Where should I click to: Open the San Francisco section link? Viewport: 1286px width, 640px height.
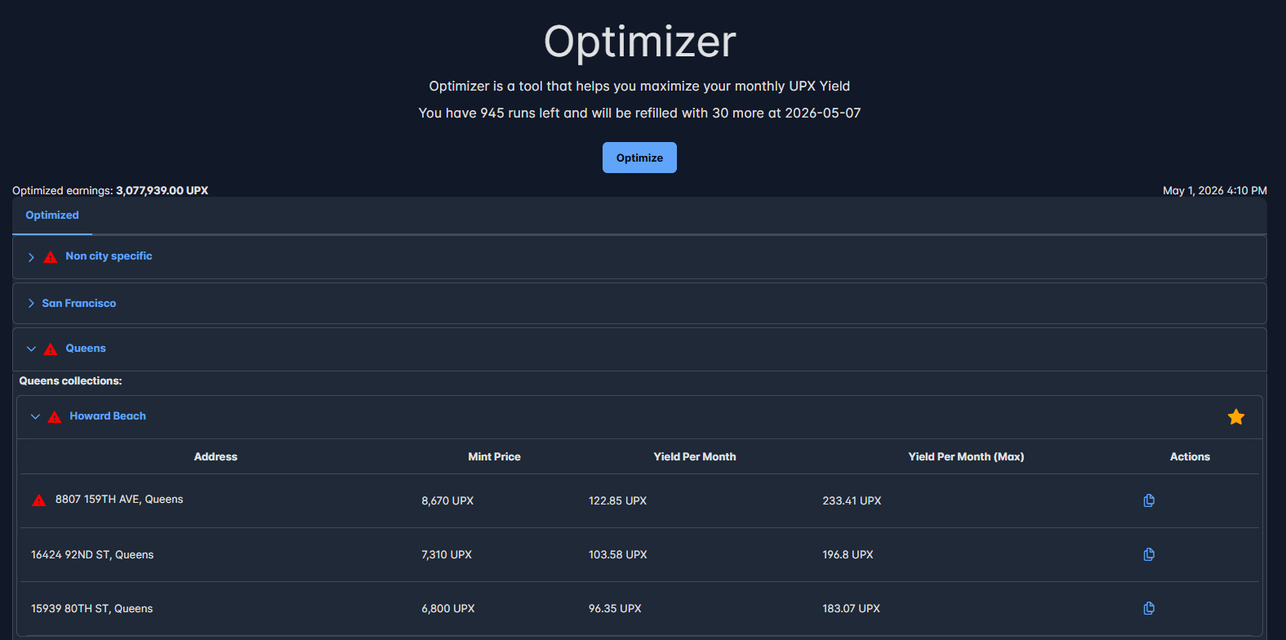click(79, 303)
